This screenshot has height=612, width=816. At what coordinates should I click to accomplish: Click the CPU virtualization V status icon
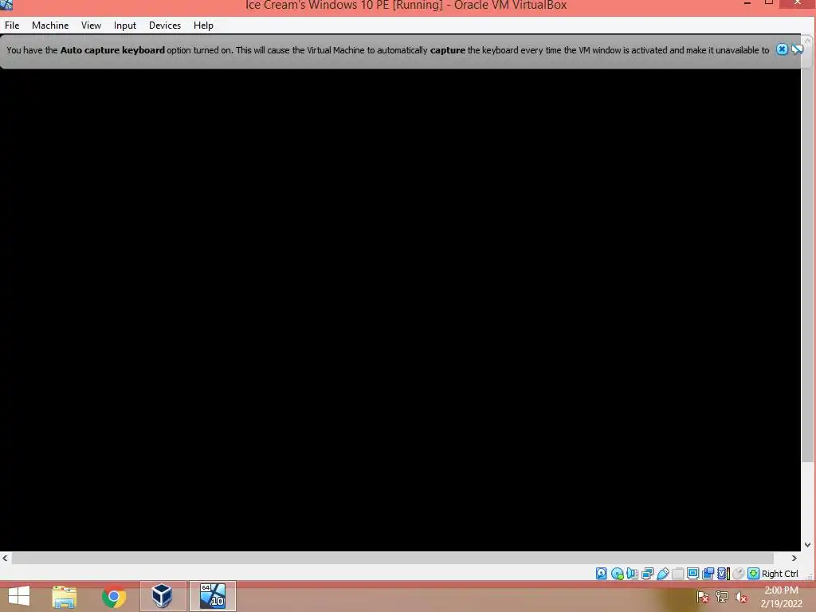[723, 574]
